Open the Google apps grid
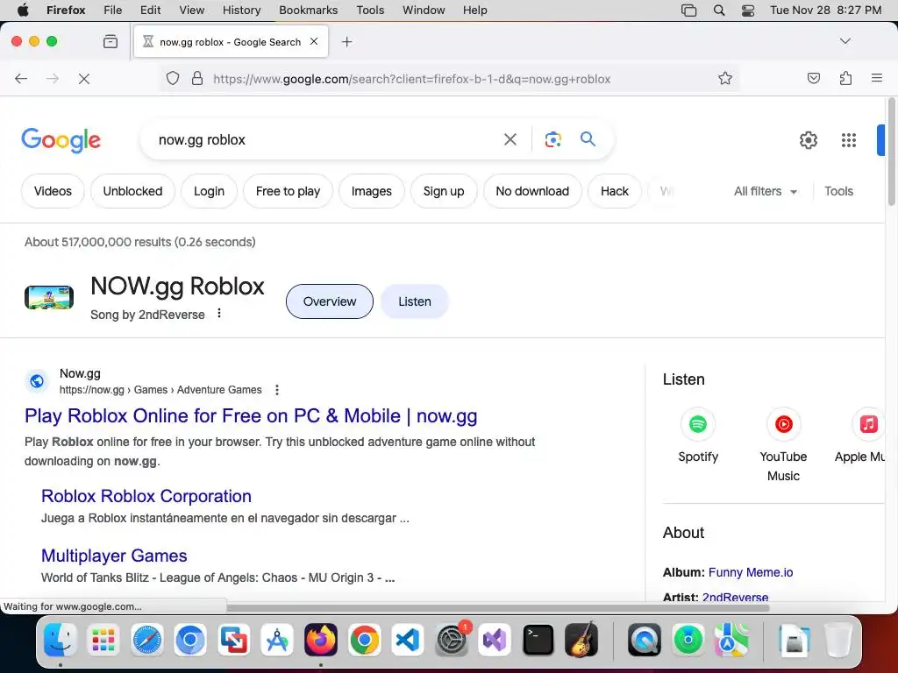 [849, 139]
